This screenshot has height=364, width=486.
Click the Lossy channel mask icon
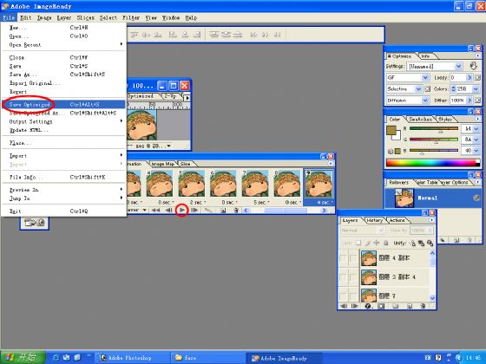pos(478,77)
